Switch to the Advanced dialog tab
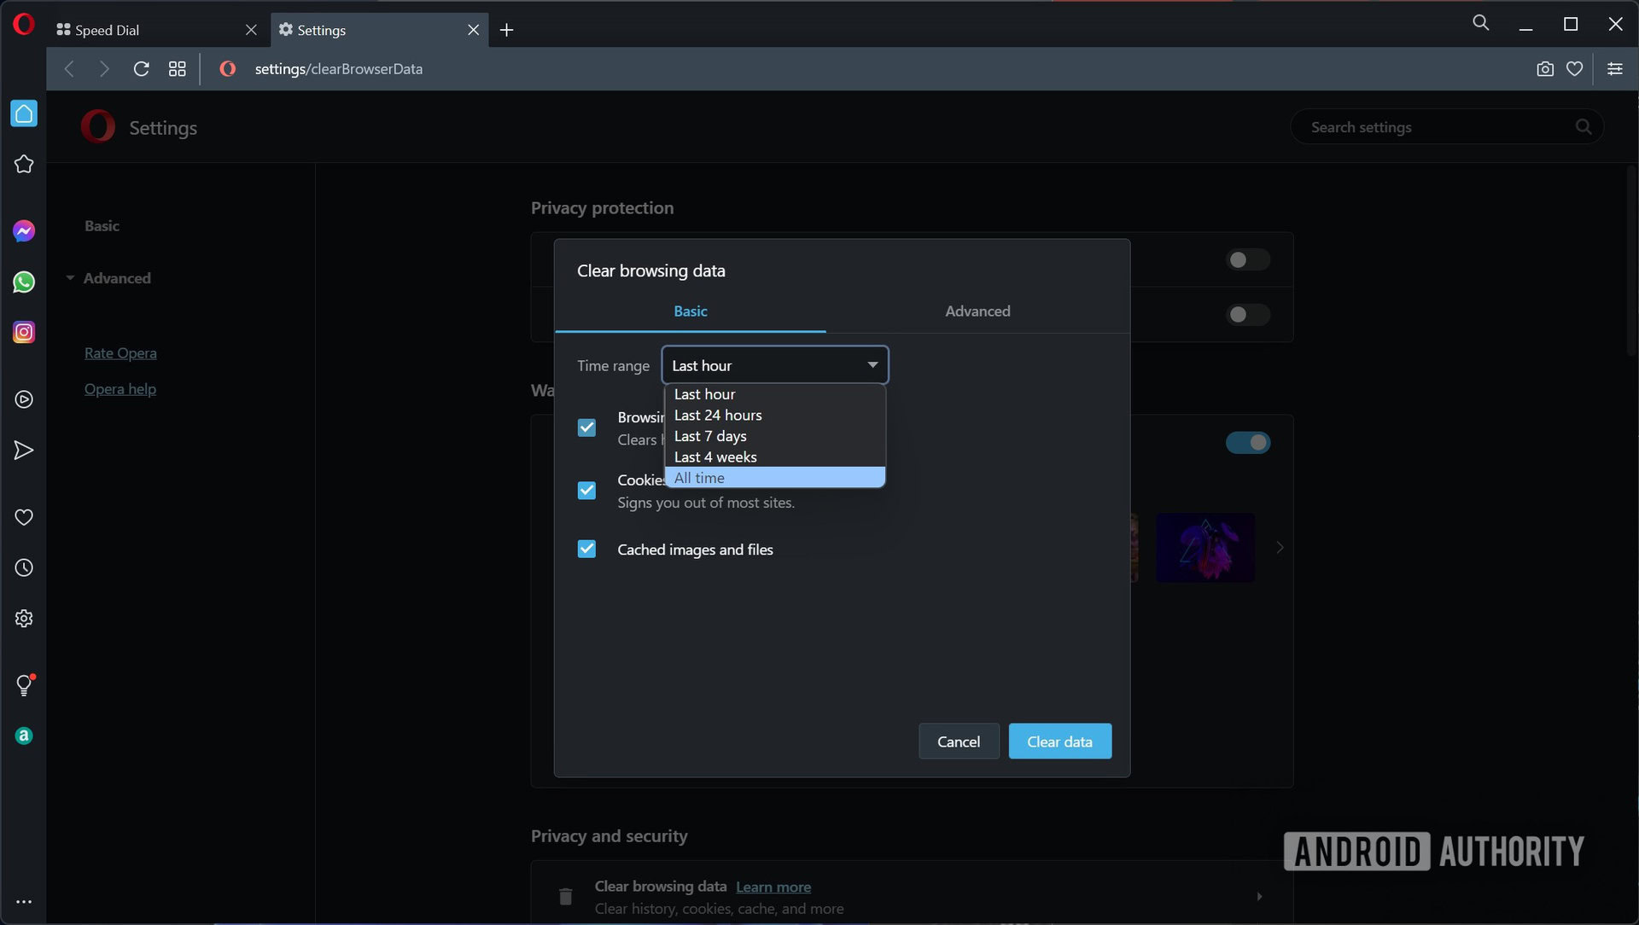 tap(977, 311)
